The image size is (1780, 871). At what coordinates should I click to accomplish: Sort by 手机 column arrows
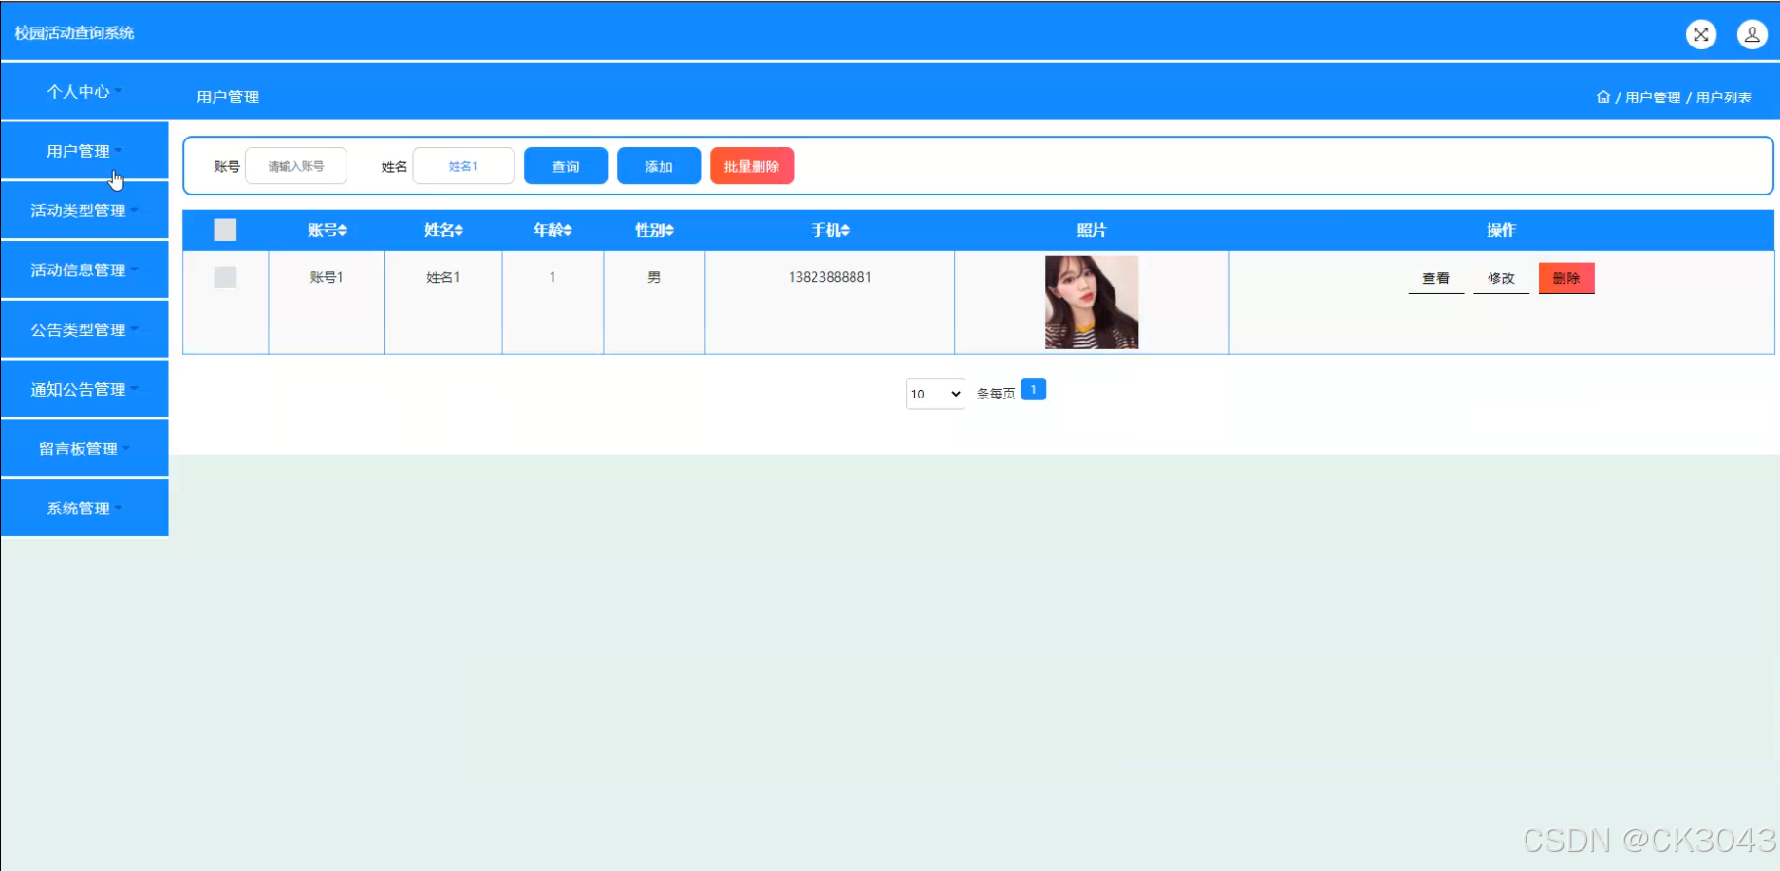tap(845, 231)
